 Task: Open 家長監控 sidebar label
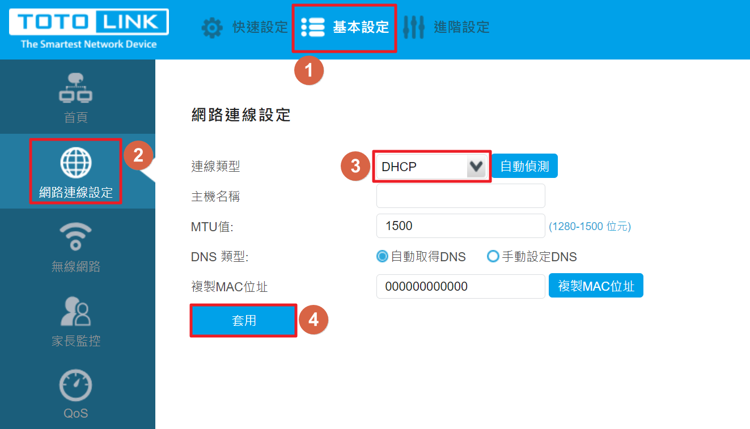click(76, 341)
